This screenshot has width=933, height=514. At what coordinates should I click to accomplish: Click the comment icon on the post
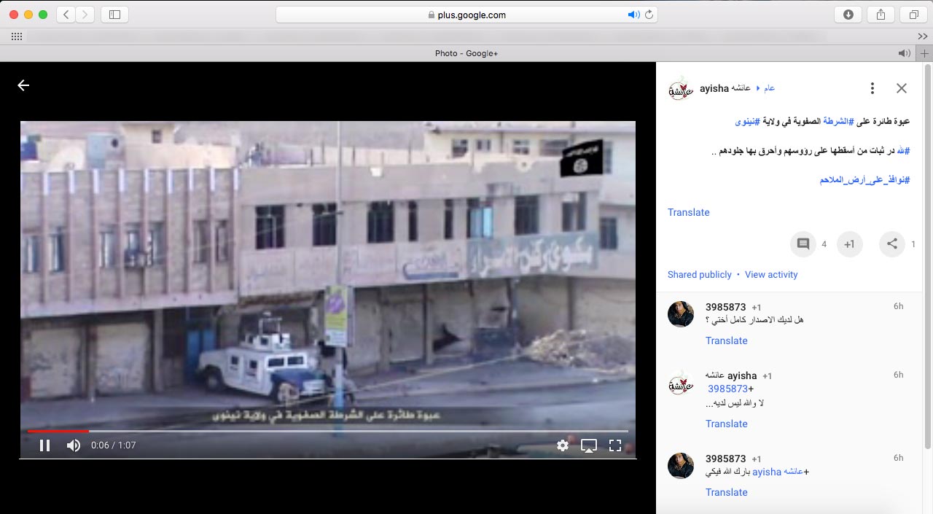(x=803, y=244)
